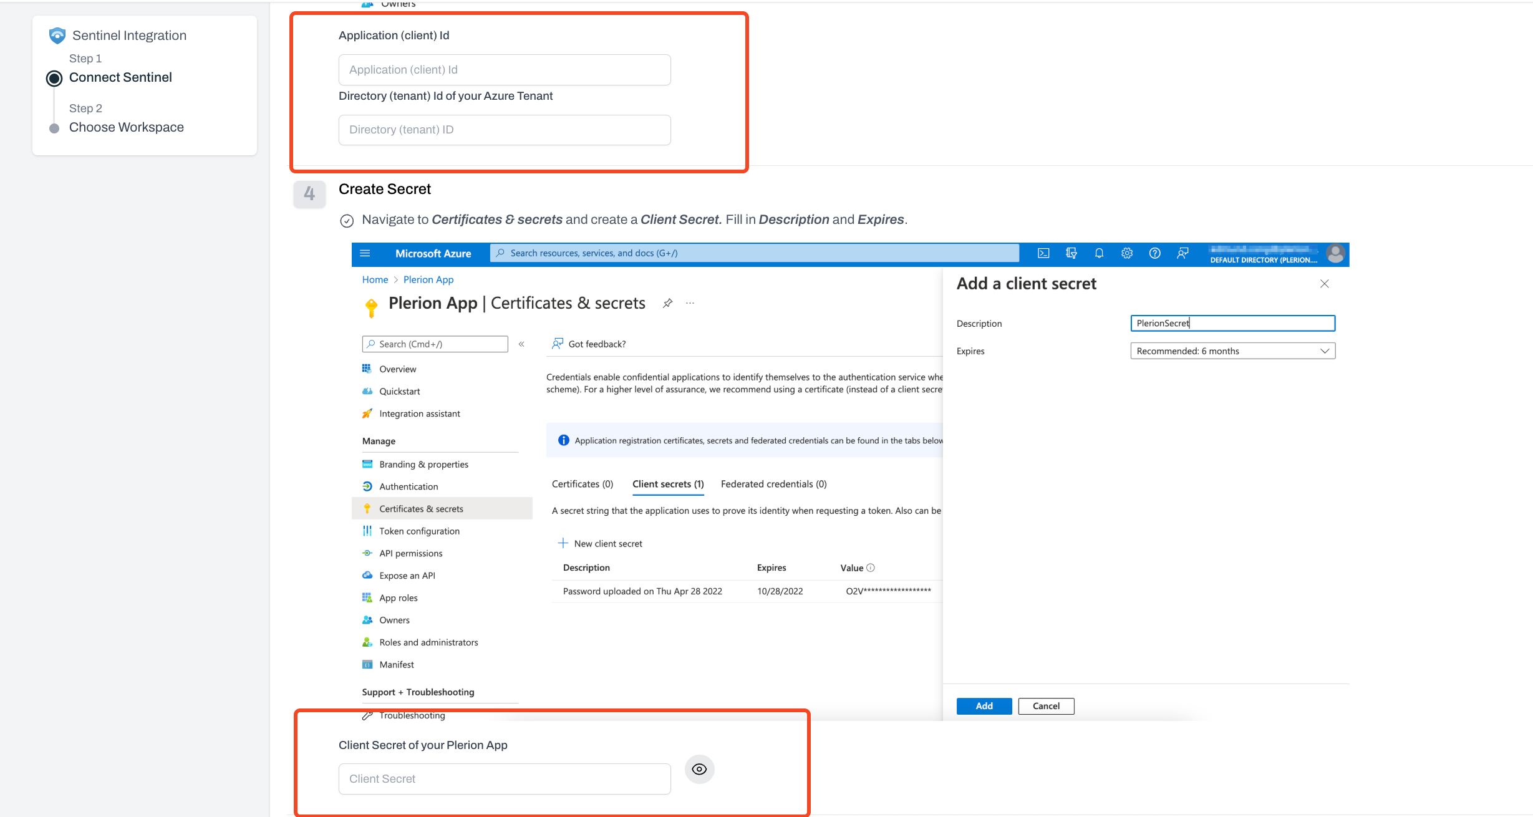This screenshot has height=817, width=1533.
Task: Click the Application (client) Id input field
Action: coord(505,70)
